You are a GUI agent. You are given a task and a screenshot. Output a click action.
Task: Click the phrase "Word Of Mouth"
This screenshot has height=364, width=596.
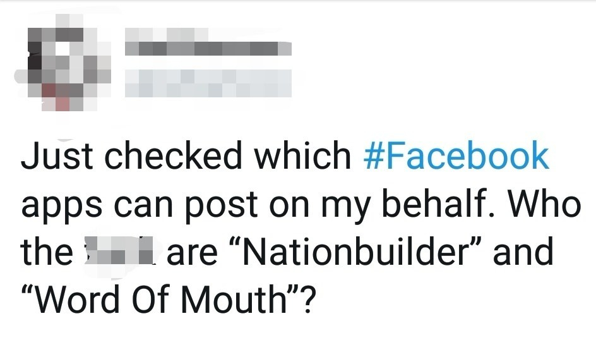point(161,300)
